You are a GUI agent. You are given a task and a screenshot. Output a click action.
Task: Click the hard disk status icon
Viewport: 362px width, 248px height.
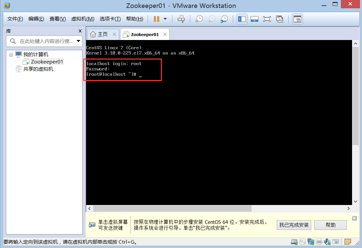click(294, 242)
